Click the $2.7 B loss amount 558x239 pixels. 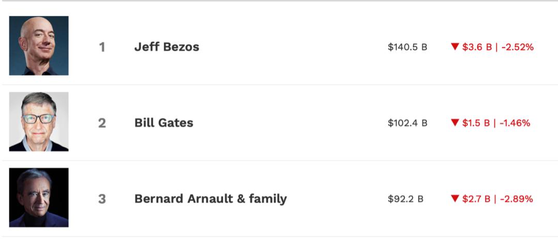[x=476, y=199]
